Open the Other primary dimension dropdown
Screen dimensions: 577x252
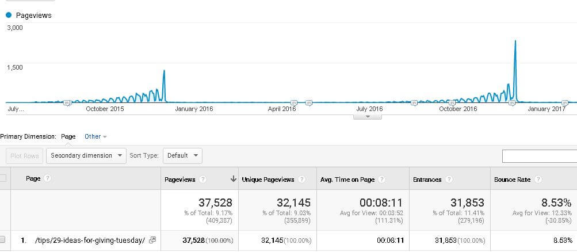point(95,136)
